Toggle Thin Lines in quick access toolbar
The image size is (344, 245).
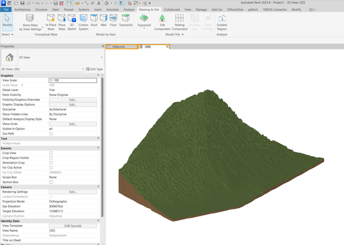[x=122, y=3]
